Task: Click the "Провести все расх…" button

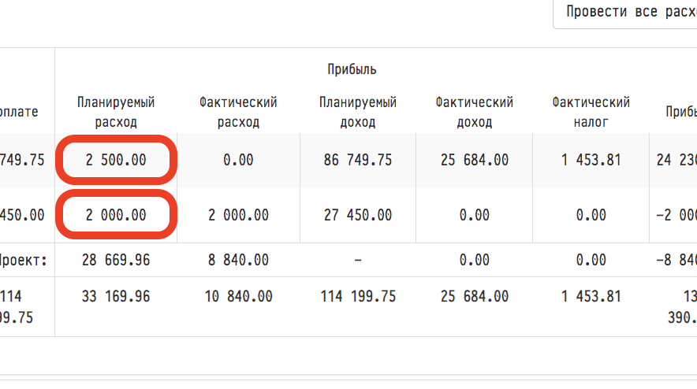Action: (x=626, y=13)
